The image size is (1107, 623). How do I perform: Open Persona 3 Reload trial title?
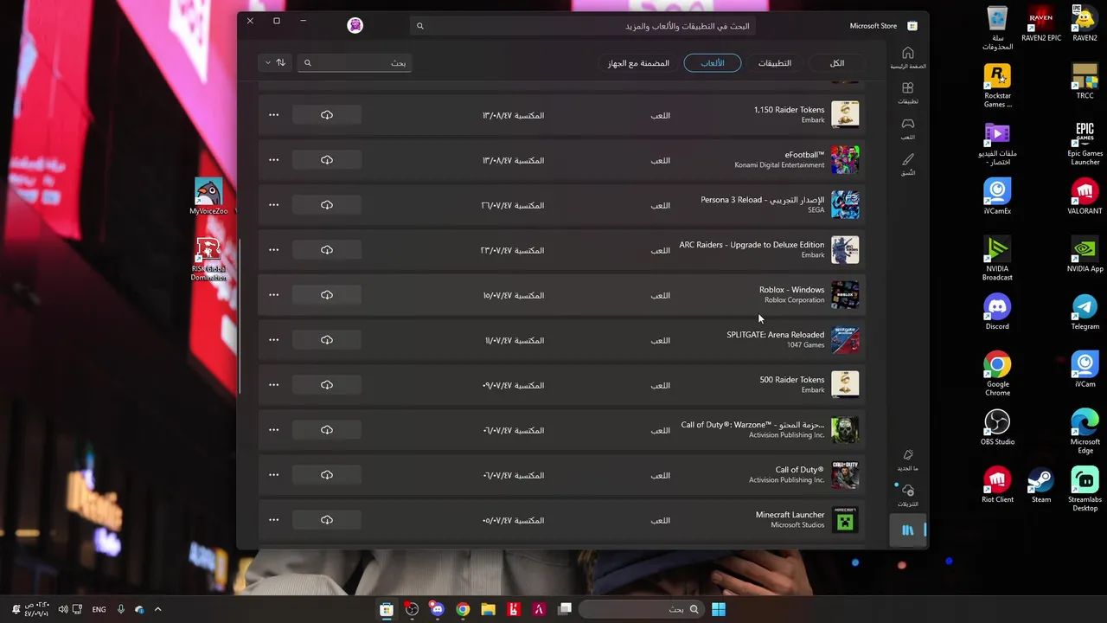pos(763,200)
